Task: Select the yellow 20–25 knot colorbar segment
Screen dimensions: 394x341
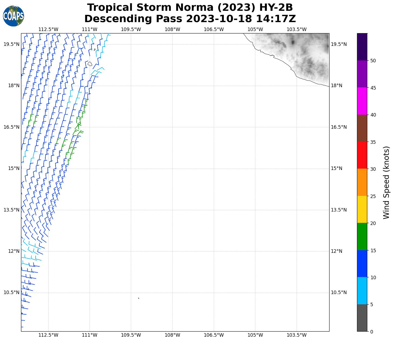Action: coord(362,210)
